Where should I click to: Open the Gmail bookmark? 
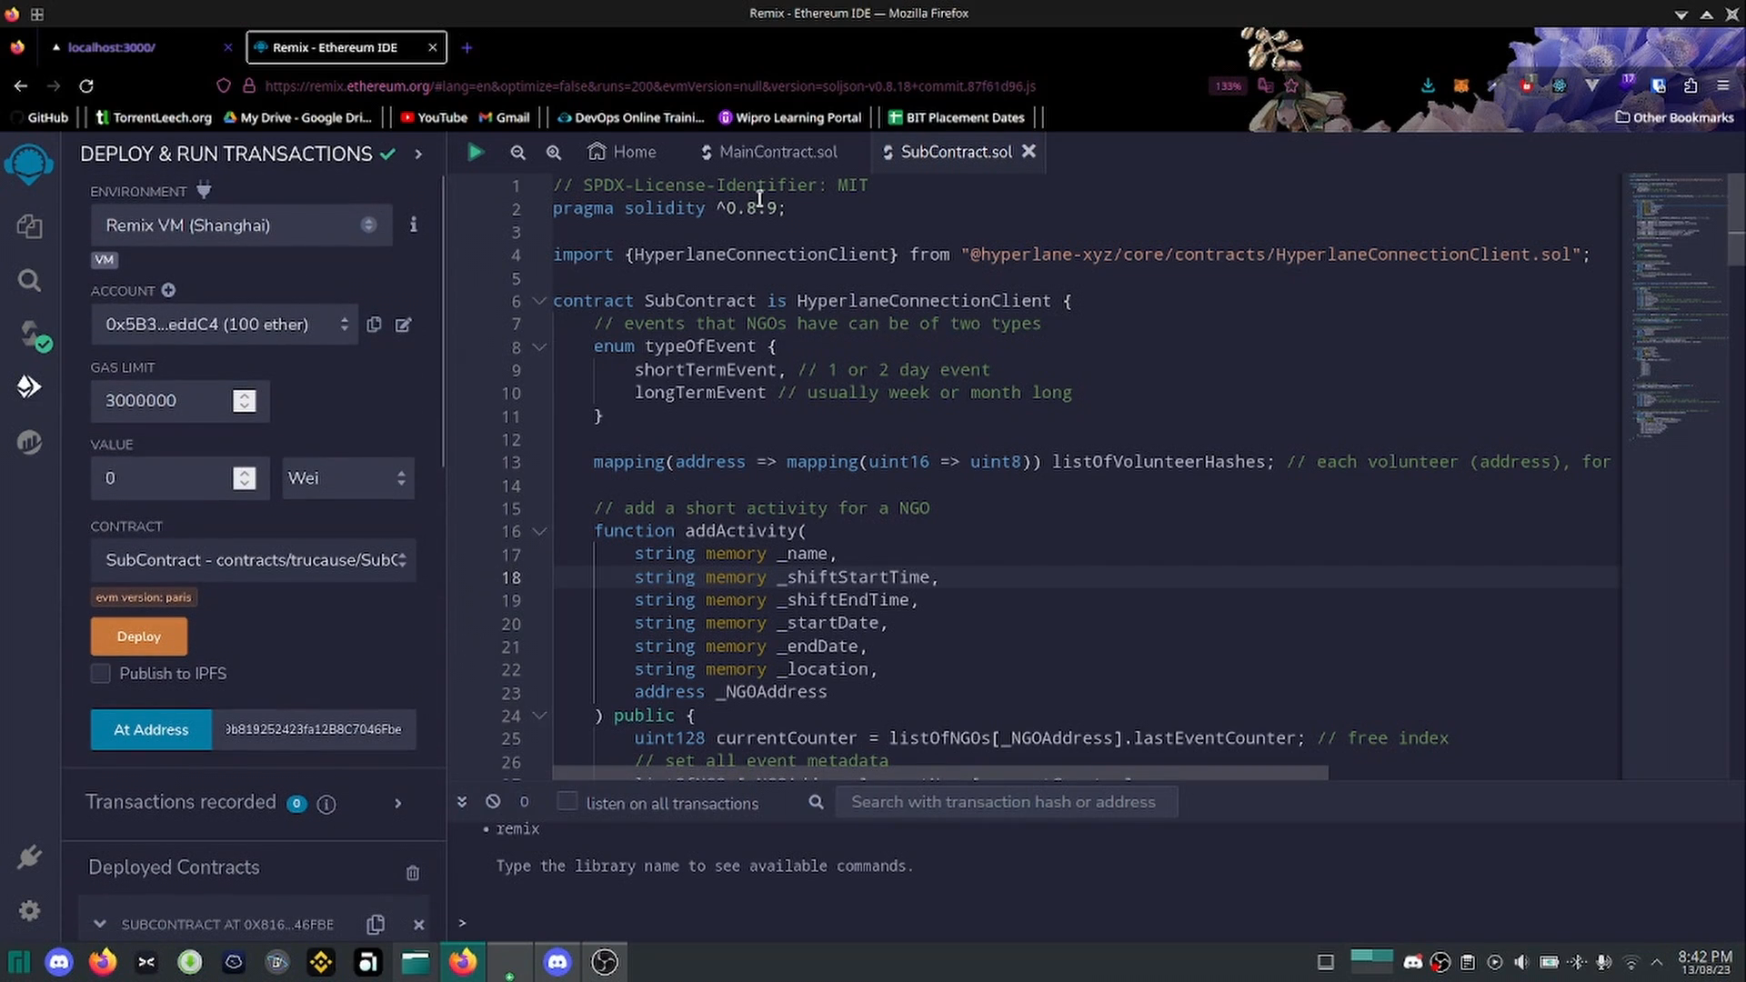pyautogui.click(x=504, y=117)
